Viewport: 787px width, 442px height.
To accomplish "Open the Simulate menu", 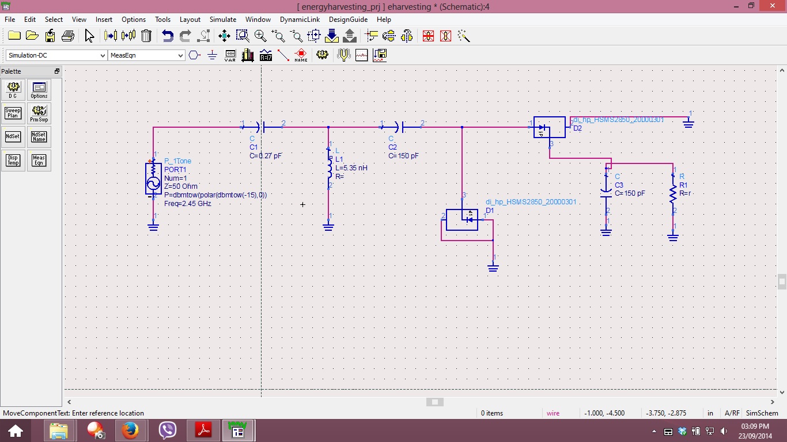I will (222, 19).
